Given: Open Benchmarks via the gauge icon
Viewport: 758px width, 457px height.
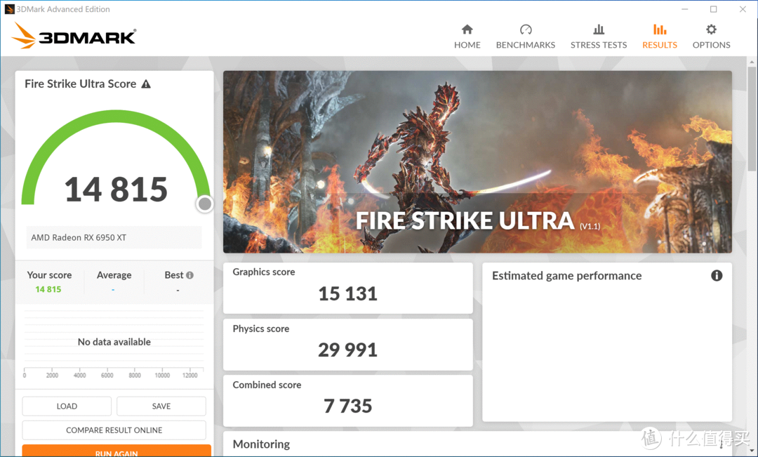Looking at the screenshot, I should tap(526, 29).
